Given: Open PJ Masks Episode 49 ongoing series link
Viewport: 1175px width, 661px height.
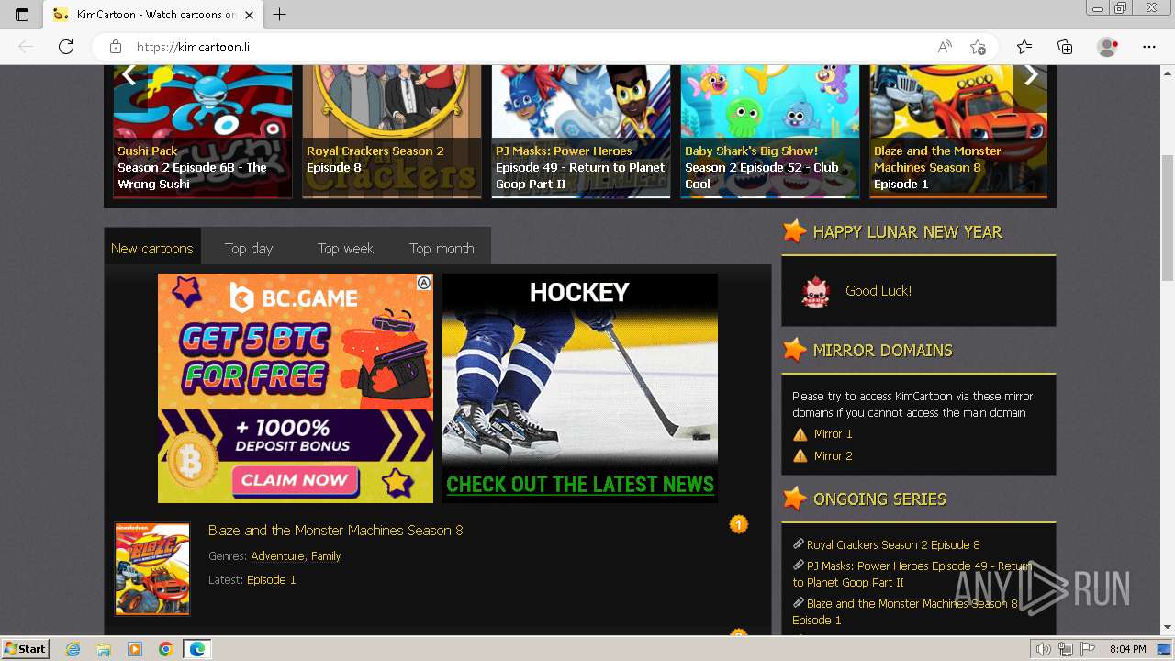Looking at the screenshot, I should (912, 574).
